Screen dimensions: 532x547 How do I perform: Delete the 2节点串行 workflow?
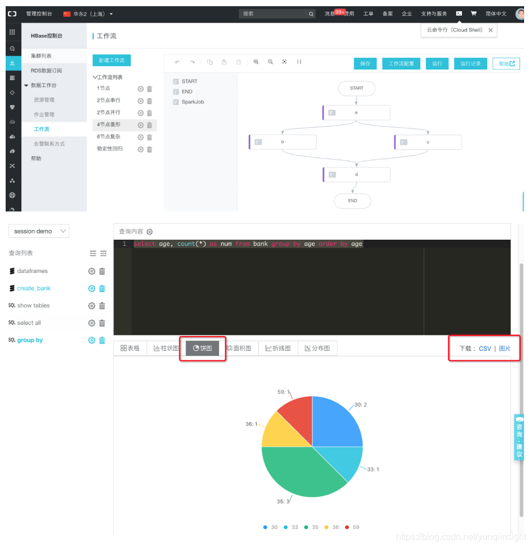pos(150,101)
